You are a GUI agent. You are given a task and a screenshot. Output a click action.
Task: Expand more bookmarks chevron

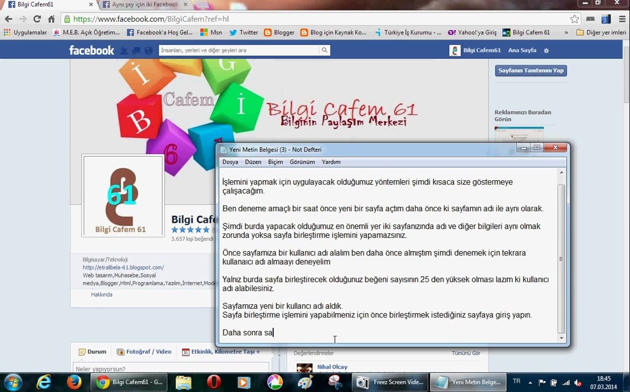[566, 33]
